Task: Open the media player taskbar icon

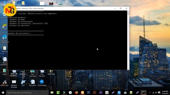Action: click(x=70, y=93)
